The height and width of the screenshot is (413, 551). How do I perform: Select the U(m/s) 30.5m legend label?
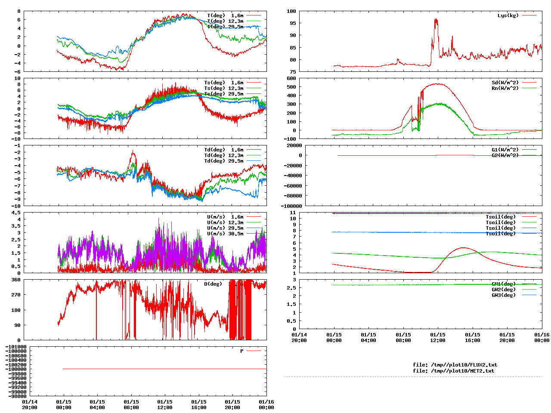click(x=225, y=234)
